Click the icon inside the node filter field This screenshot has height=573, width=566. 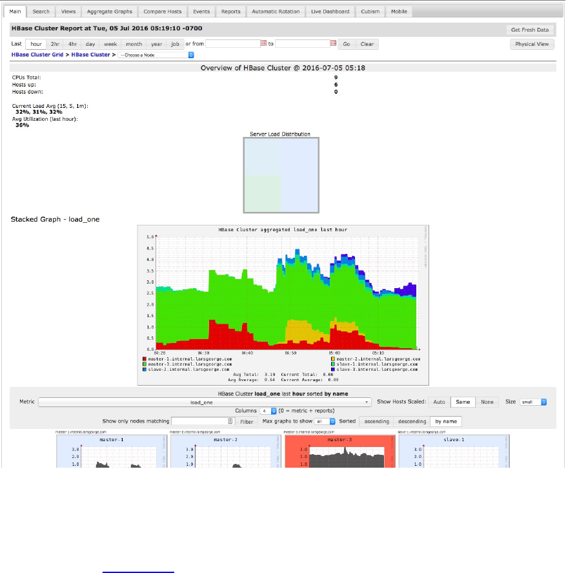pos(230,421)
